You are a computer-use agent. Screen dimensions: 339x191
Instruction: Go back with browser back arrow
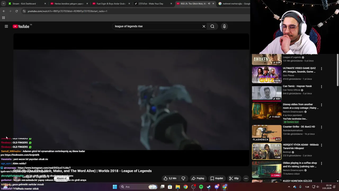[x=4, y=11]
